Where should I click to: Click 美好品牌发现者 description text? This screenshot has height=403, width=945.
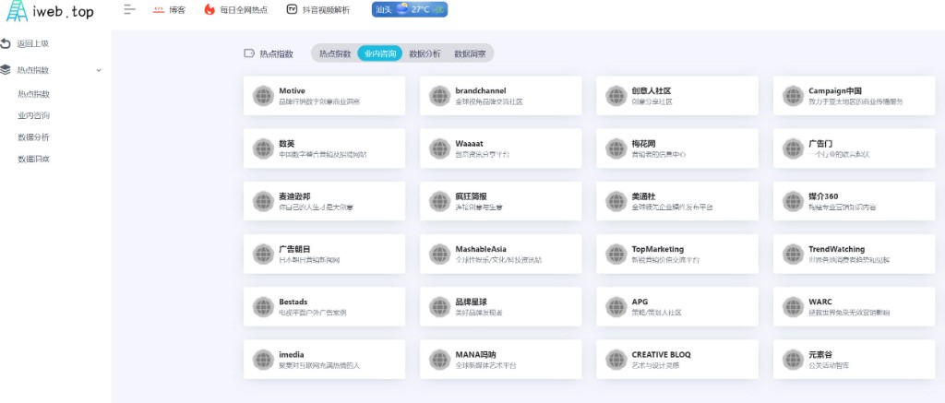click(479, 313)
